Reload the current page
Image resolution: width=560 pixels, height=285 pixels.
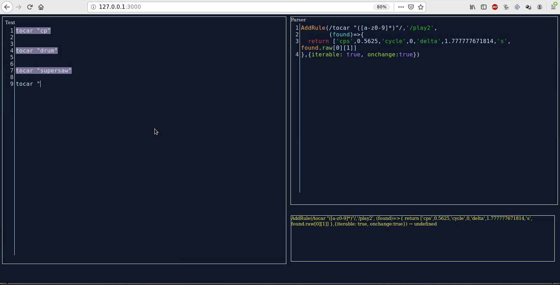(30, 7)
